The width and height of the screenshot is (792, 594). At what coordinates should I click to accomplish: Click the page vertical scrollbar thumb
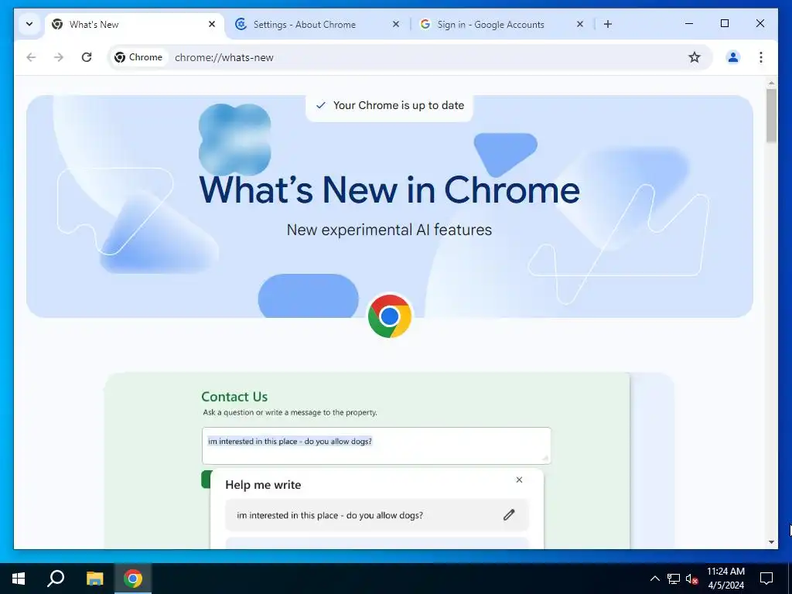coord(771,115)
